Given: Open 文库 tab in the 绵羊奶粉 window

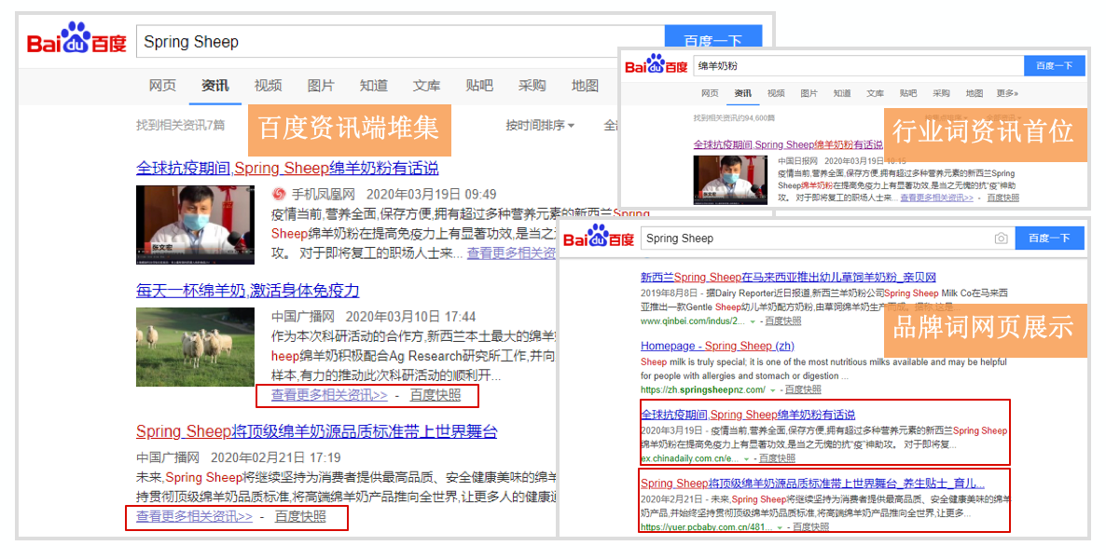Looking at the screenshot, I should coord(876,93).
